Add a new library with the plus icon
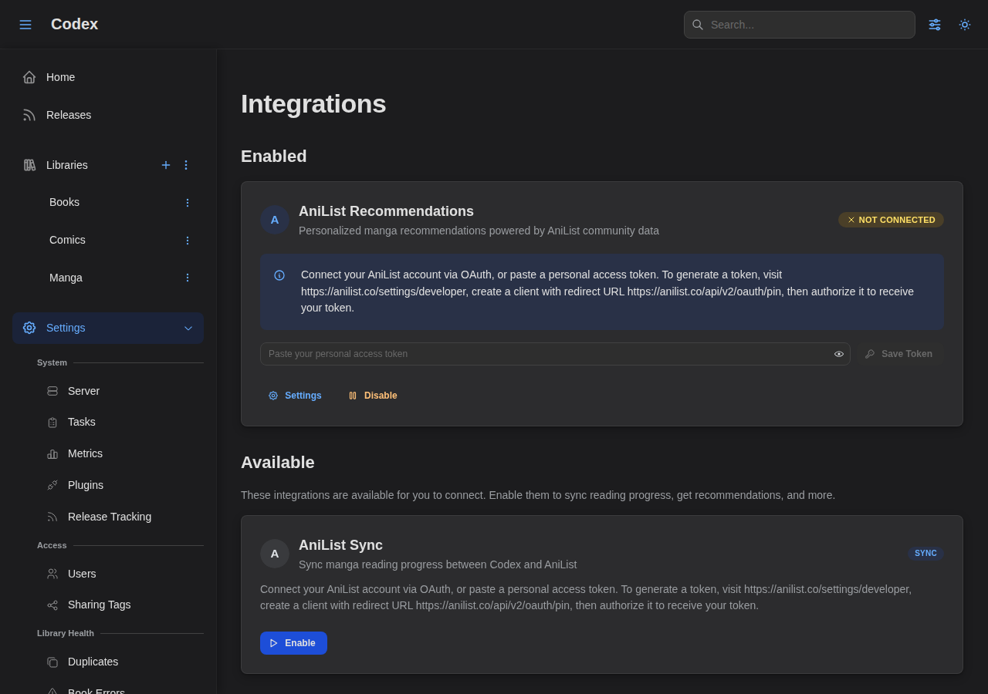 coord(166,165)
